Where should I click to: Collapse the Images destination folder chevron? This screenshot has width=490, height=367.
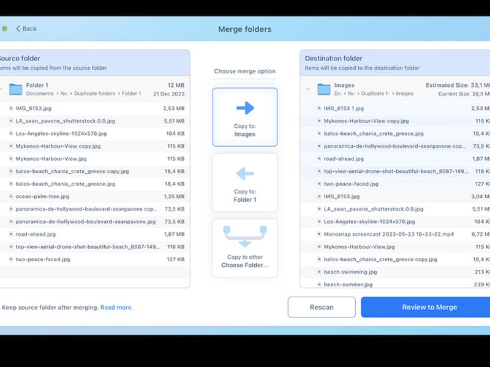click(x=309, y=89)
